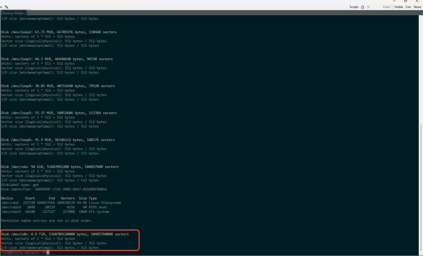Select the Visible option

point(398,7)
